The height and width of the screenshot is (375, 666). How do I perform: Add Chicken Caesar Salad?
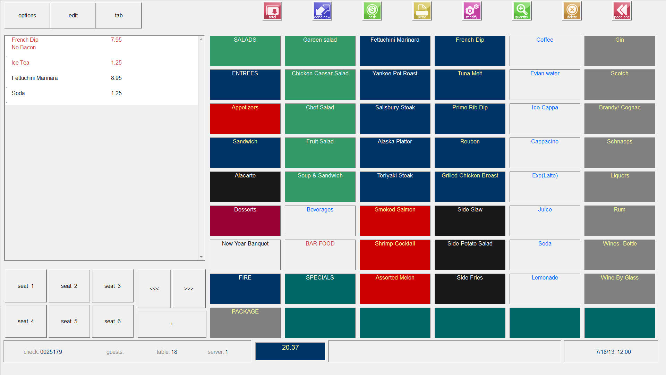pyautogui.click(x=320, y=85)
